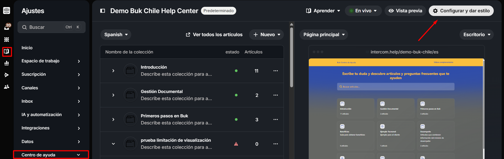Expand the Introducción collection row
This screenshot has height=159, width=504.
point(113,71)
